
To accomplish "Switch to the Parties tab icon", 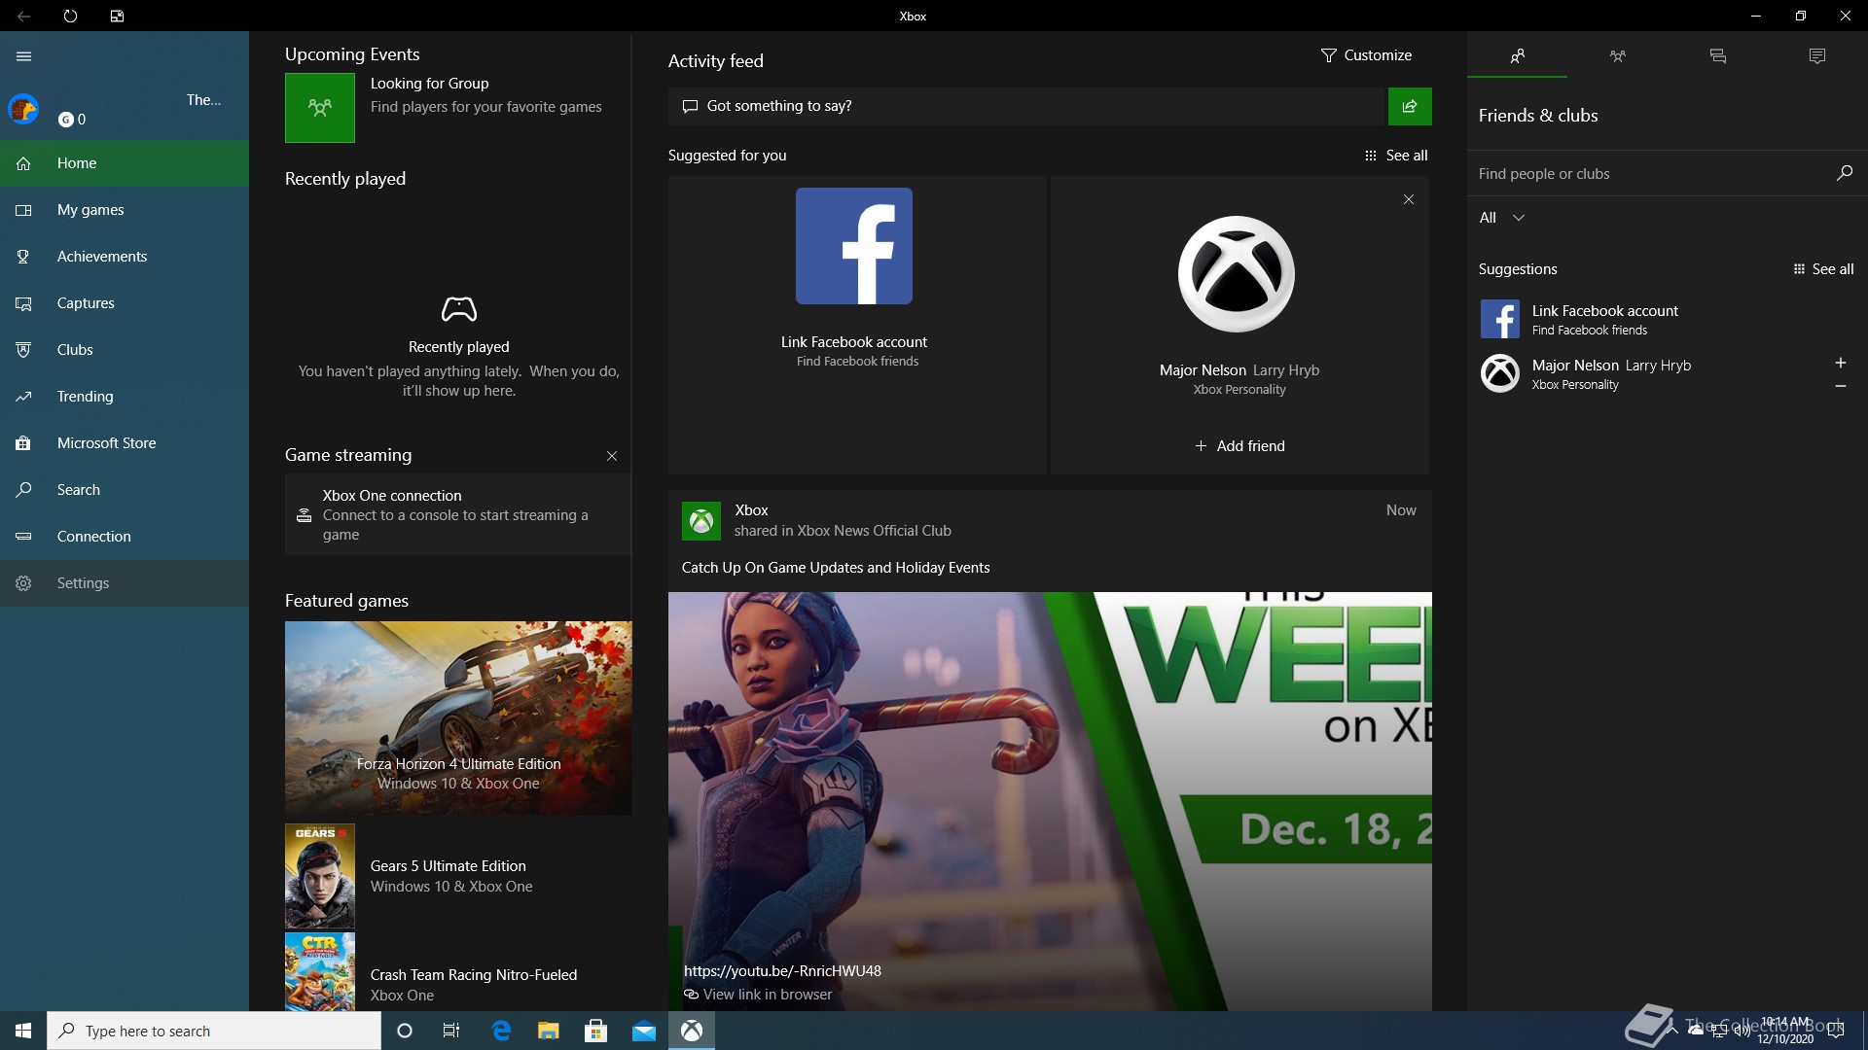I will [1617, 56].
